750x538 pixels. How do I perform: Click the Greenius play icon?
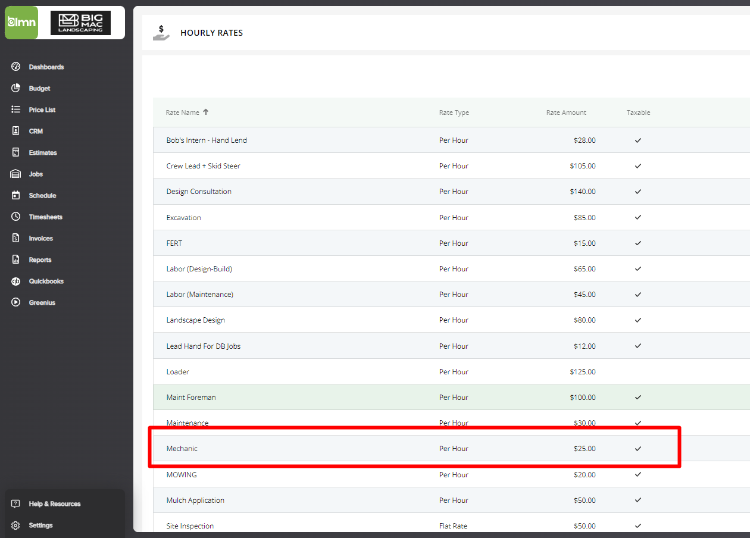click(x=16, y=302)
